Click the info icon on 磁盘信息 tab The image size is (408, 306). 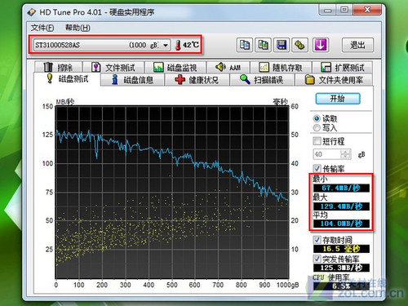[115, 79]
